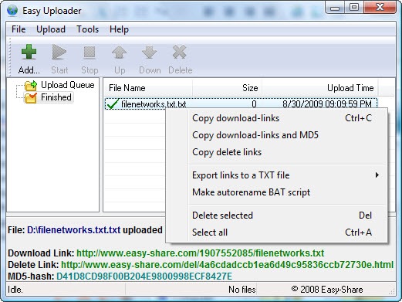Image resolution: width=402 pixels, height=302 pixels.
Task: Choose Delete selected in context menu
Action: coord(276,215)
